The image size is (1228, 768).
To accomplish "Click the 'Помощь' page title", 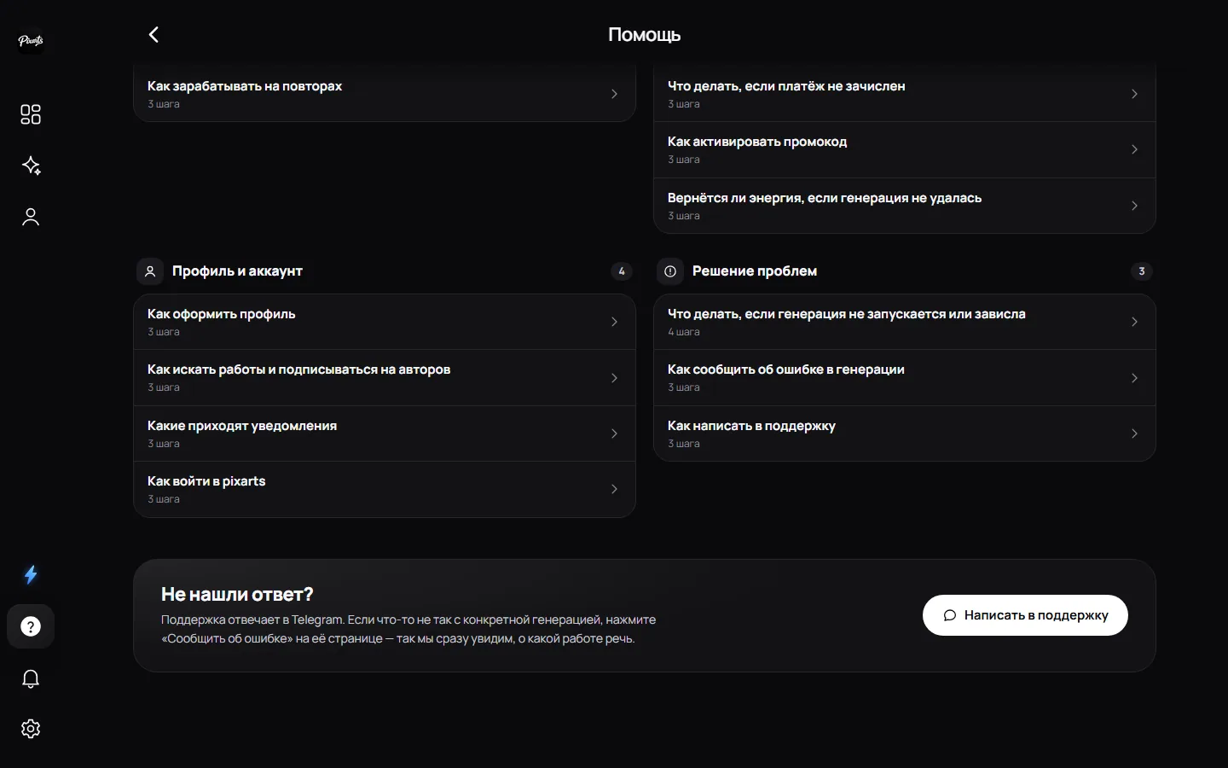I will pyautogui.click(x=645, y=35).
